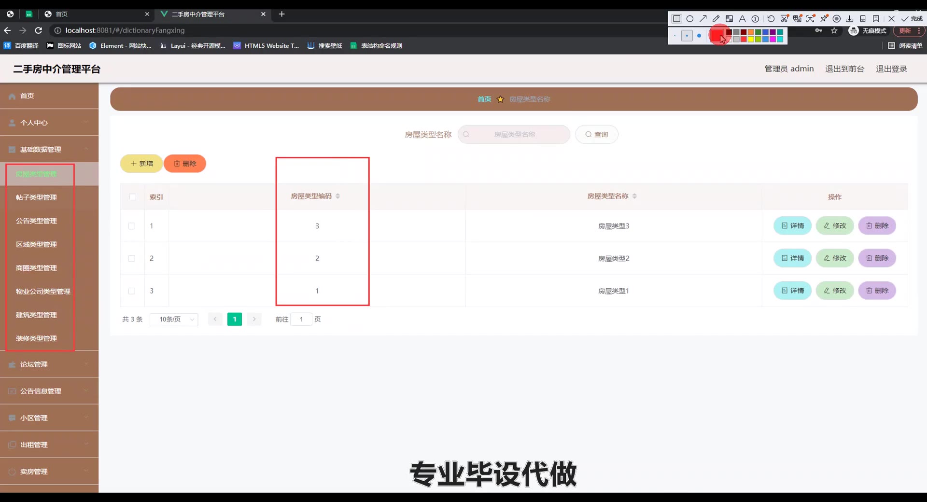Screen dimensions: 927x502
Task: Tick the table header select-all checkbox
Action: (x=133, y=197)
